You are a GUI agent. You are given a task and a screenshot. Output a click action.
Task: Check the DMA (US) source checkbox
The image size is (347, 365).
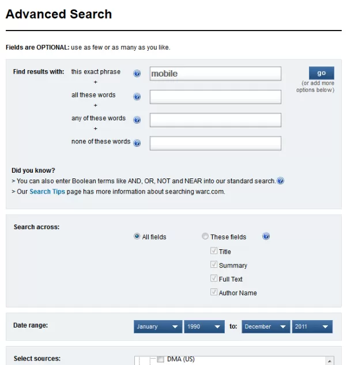pyautogui.click(x=160, y=359)
